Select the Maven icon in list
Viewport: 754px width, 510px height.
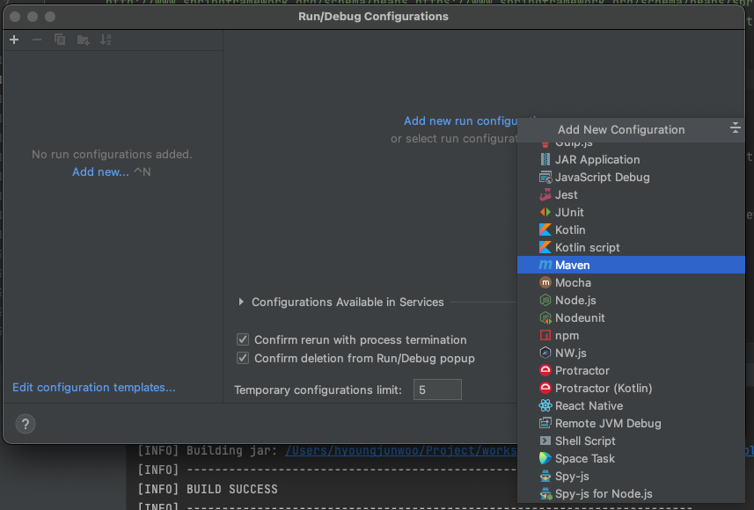(545, 265)
